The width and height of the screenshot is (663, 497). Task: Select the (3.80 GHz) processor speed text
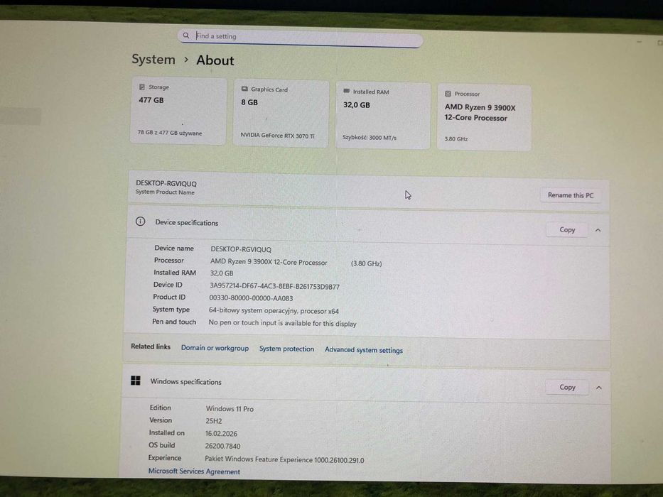pyautogui.click(x=366, y=263)
